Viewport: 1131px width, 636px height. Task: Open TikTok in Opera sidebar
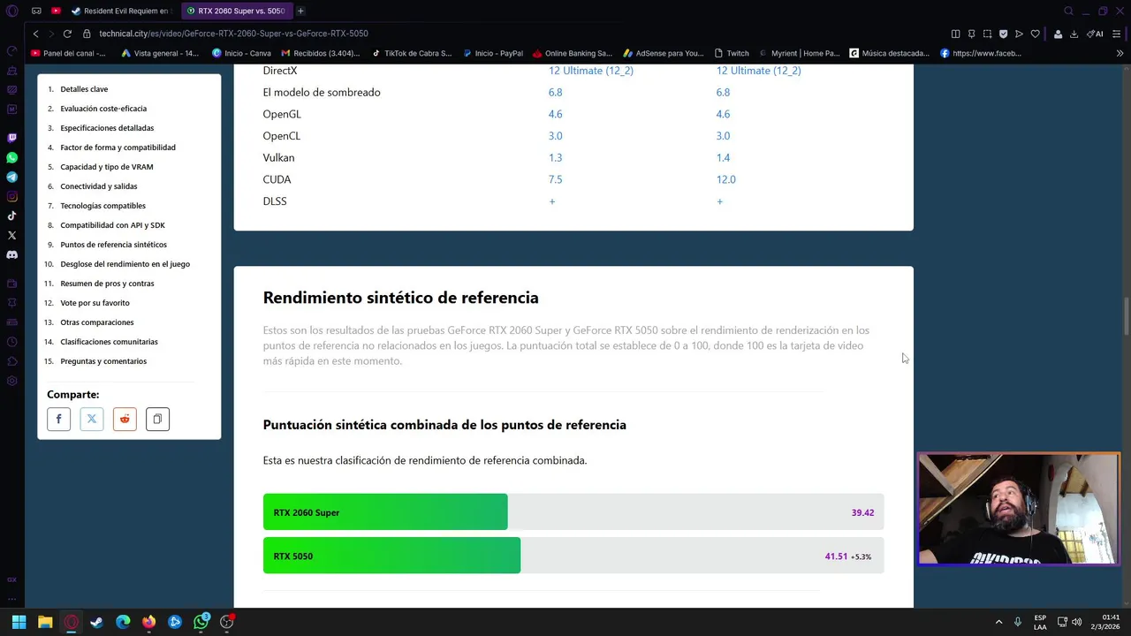click(11, 216)
